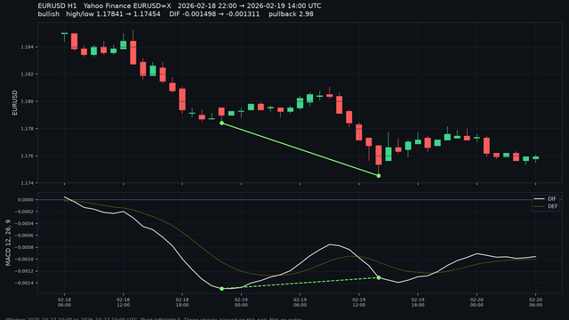The height and width of the screenshot is (320, 569).
Task: Click 'Yahoo Finance EURUSD=X' in the title
Action: (x=127, y=6)
